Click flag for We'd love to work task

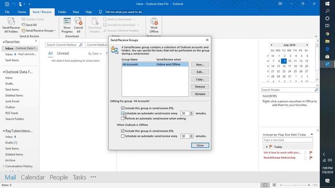[311, 152]
